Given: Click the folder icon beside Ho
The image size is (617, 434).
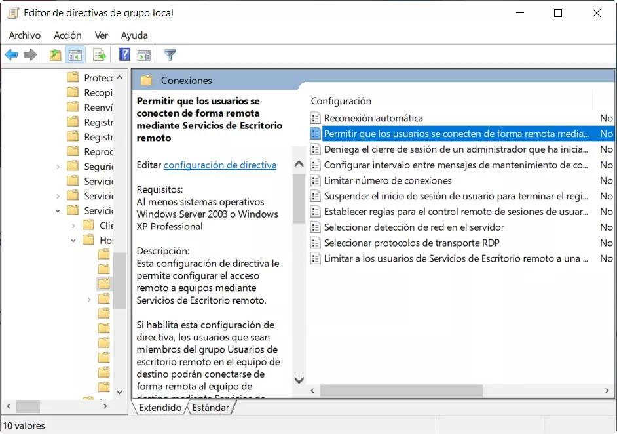Looking at the screenshot, I should click(x=88, y=240).
